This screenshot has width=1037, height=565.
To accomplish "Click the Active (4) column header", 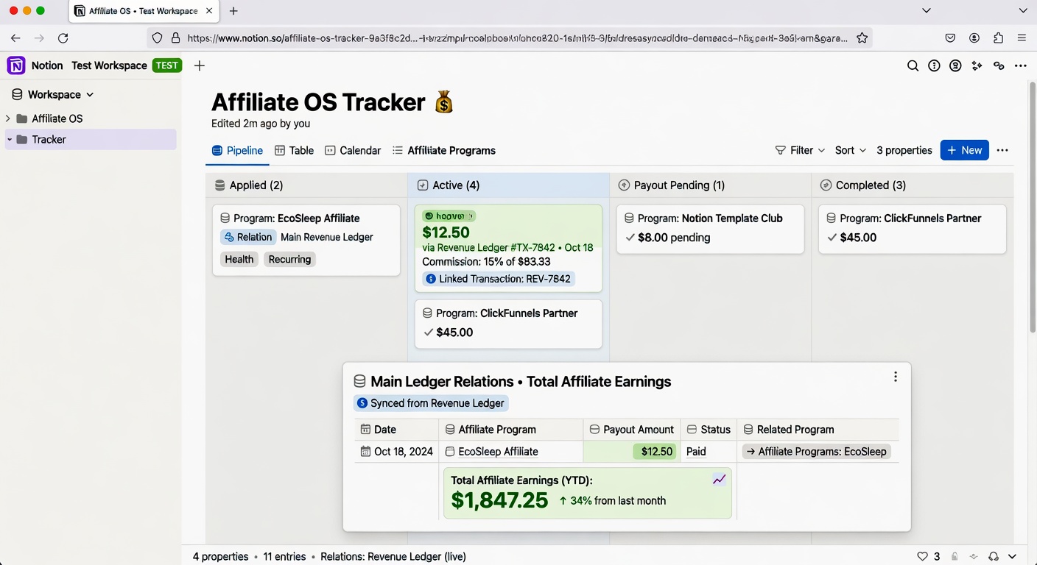I will tap(508, 185).
